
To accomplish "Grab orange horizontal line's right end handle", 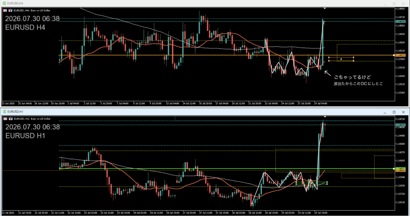I will 394,55.
